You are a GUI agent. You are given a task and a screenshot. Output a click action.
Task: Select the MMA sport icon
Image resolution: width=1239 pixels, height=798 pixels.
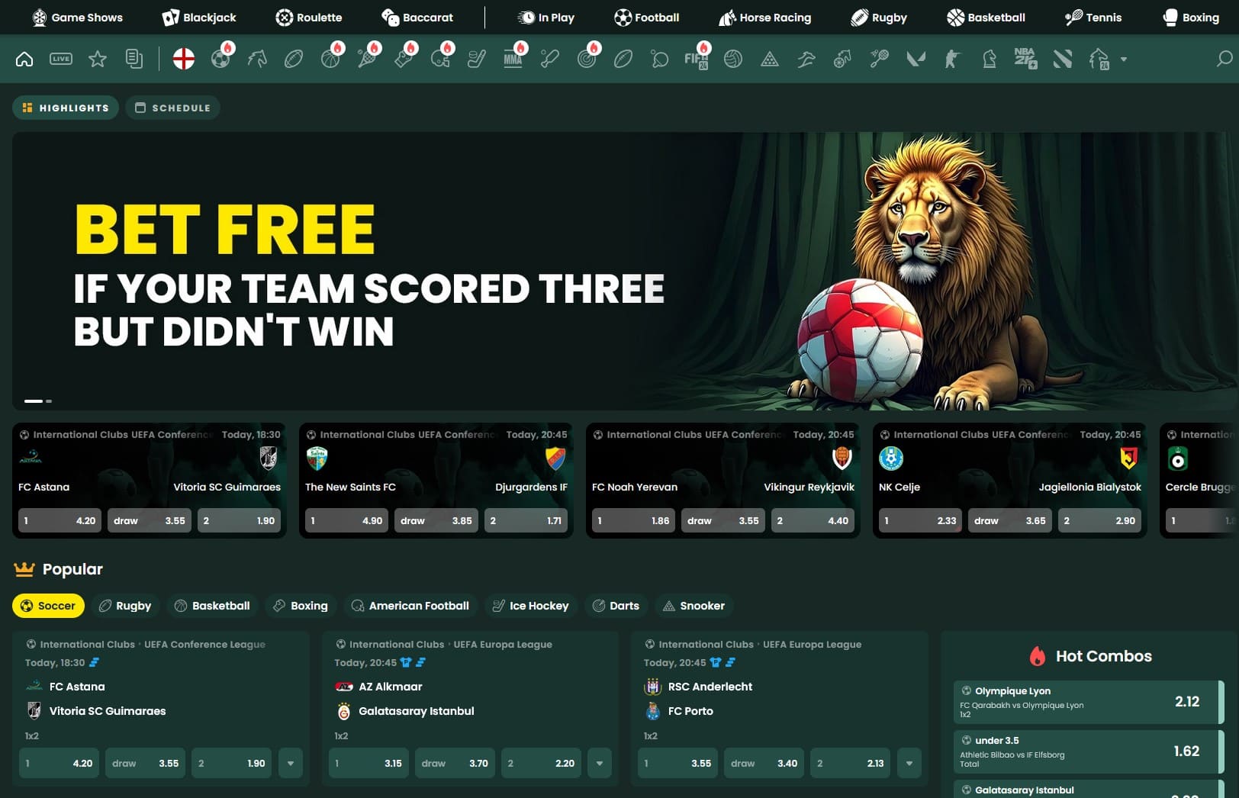click(x=513, y=59)
